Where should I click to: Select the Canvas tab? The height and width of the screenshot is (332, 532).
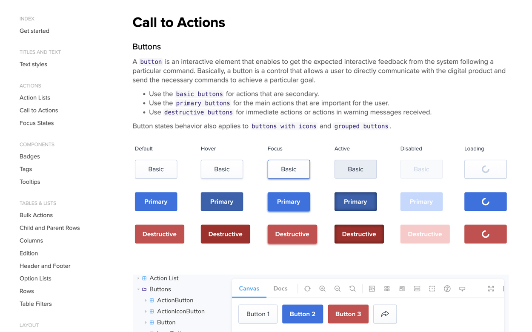pyautogui.click(x=249, y=289)
